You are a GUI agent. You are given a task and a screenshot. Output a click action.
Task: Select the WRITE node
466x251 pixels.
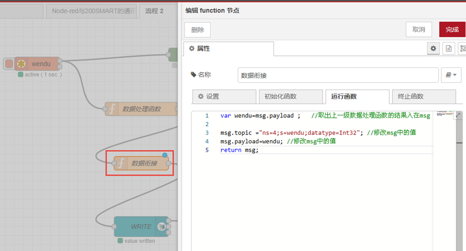[x=141, y=227]
